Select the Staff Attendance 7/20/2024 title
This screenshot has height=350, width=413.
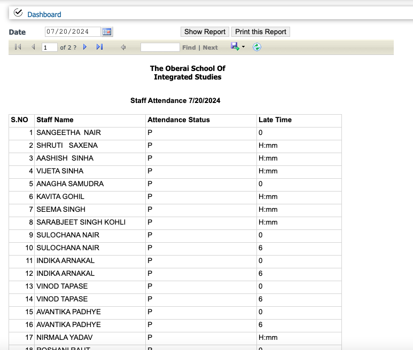pos(175,101)
